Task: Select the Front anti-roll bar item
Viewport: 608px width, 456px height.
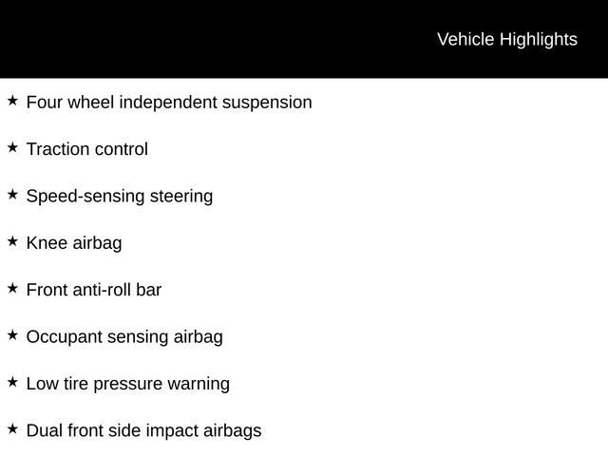Action: [x=94, y=290]
